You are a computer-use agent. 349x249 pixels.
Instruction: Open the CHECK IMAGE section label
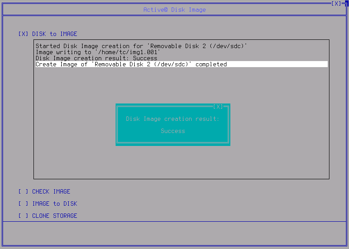pos(51,191)
